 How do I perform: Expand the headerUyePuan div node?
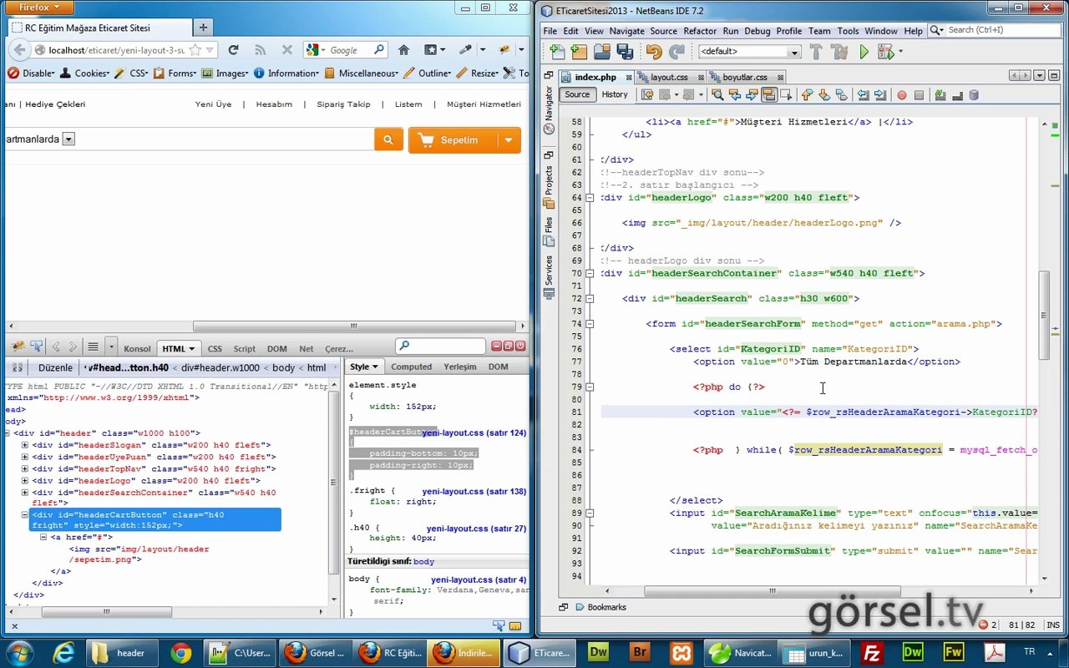(25, 457)
